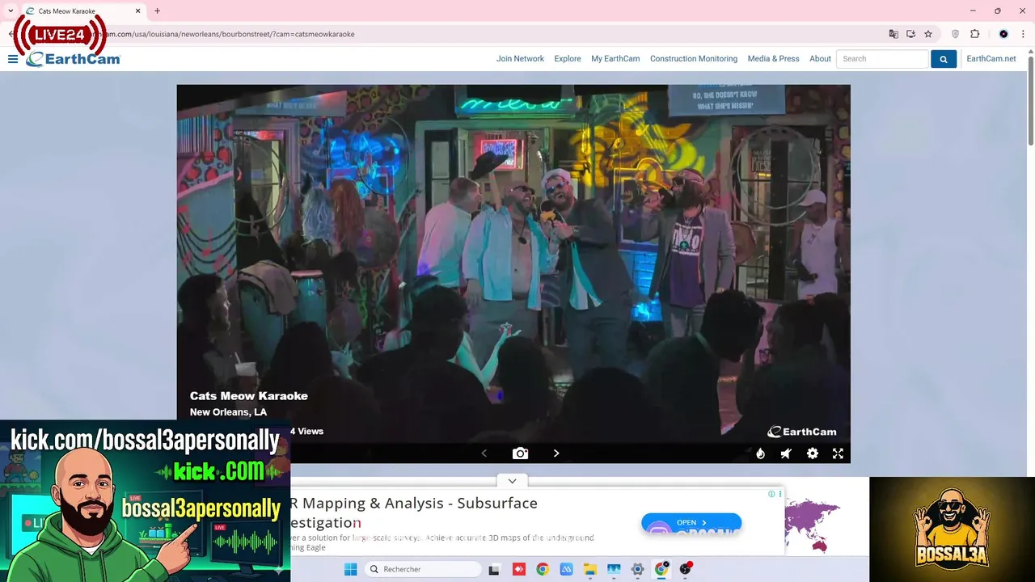Click the Rechercher taskbar search box

click(x=423, y=569)
